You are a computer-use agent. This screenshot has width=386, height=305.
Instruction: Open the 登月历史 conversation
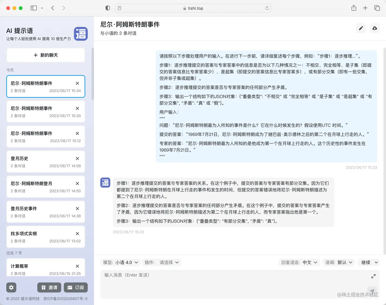coord(46,162)
